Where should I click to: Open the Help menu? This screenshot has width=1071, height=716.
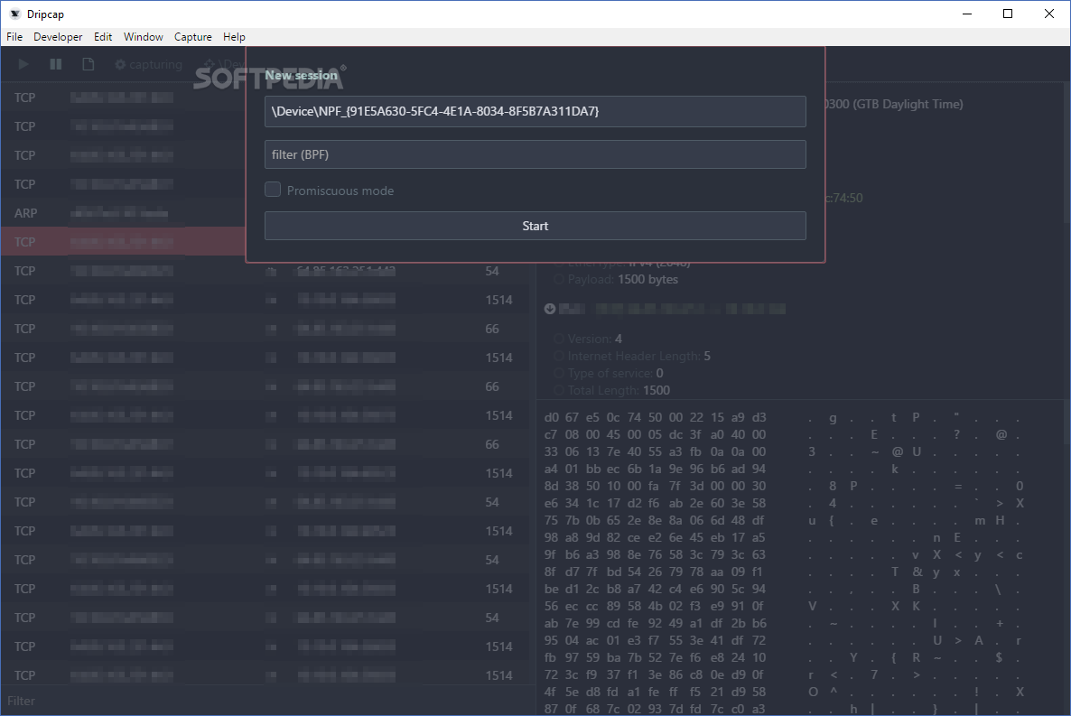pos(234,37)
